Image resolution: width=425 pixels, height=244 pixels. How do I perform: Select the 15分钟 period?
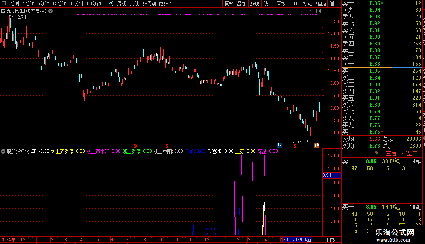(x=59, y=3)
